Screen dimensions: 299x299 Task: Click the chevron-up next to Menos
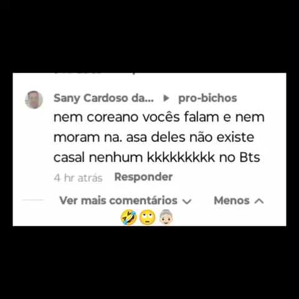pos(259,201)
